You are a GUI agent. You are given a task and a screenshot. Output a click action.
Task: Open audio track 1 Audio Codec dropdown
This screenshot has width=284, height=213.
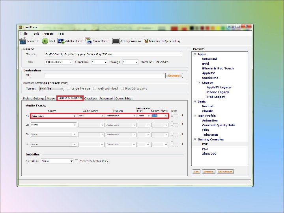[91, 116]
